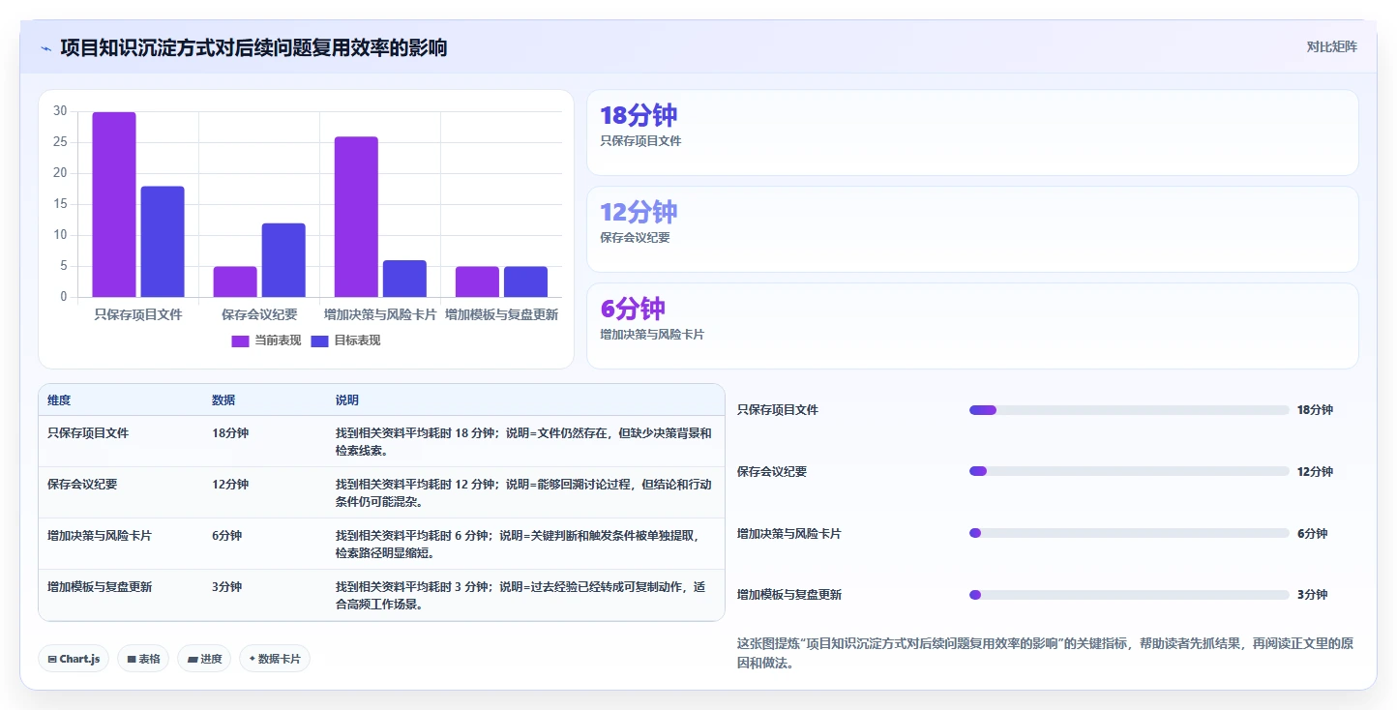
Task: Click the description mentioning 平均耗时 12 分钟
Action: tap(523, 493)
